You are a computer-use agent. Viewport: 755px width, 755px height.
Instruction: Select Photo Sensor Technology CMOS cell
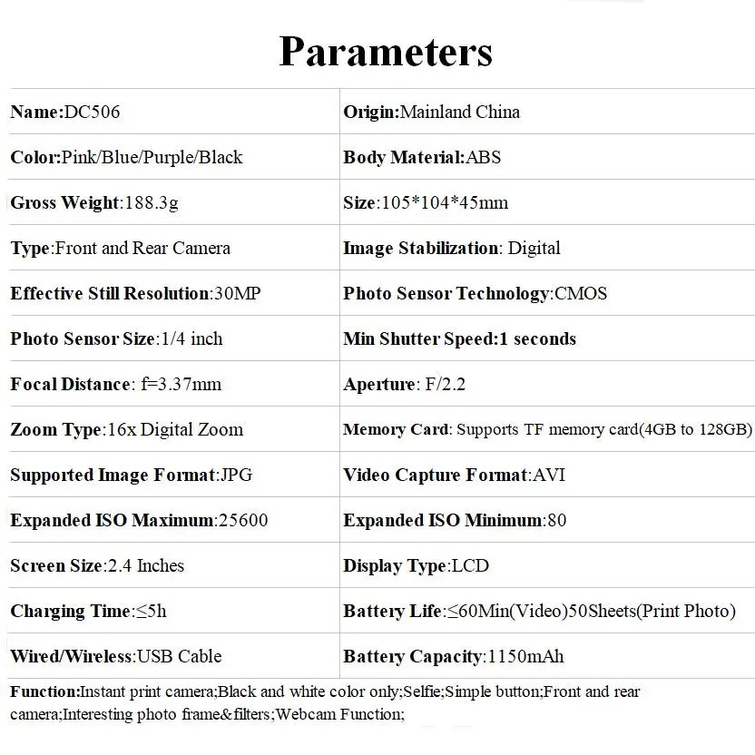click(475, 293)
